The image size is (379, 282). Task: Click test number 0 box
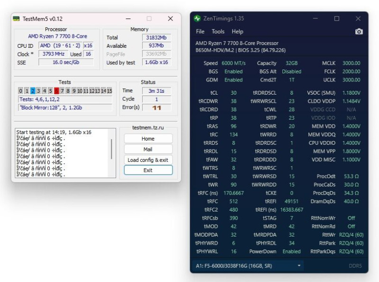20,91
